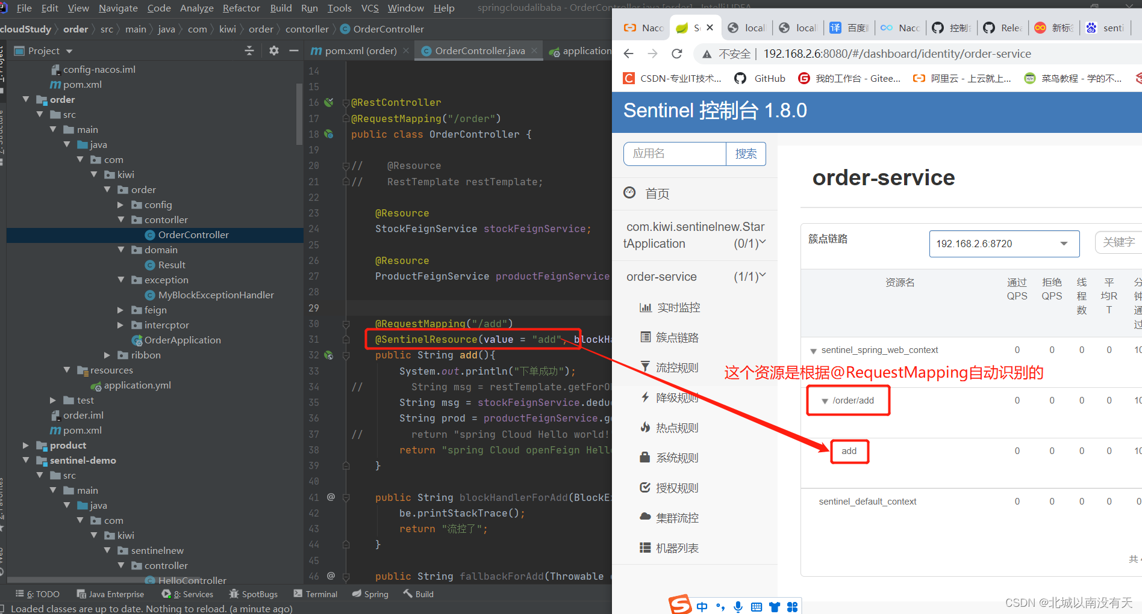Click the 应用名 search input field
Screen dimensions: 1142x614
point(675,154)
